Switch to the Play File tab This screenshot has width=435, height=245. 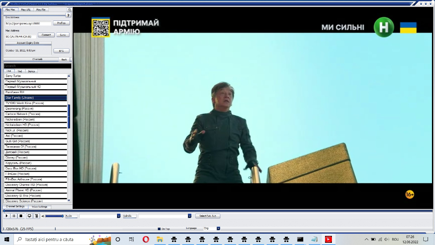41,10
